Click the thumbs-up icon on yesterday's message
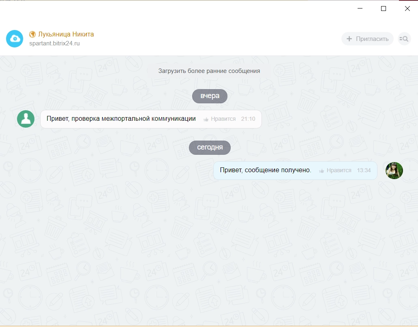This screenshot has width=418, height=327. click(207, 119)
